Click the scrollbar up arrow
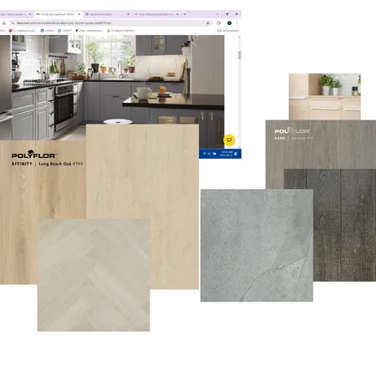 point(240,37)
